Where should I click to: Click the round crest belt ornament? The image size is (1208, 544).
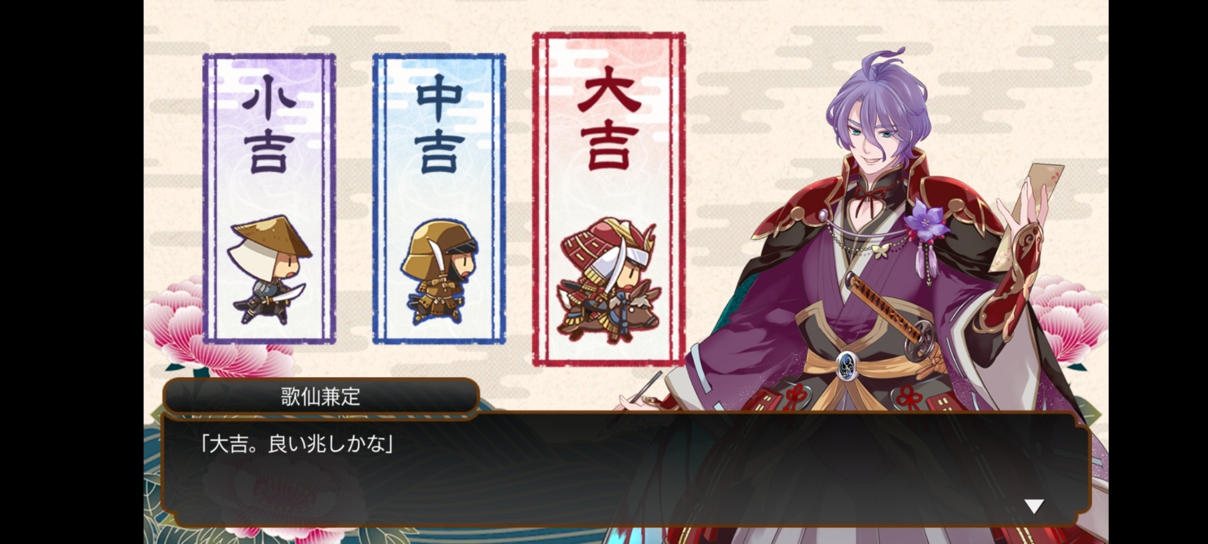(x=847, y=363)
